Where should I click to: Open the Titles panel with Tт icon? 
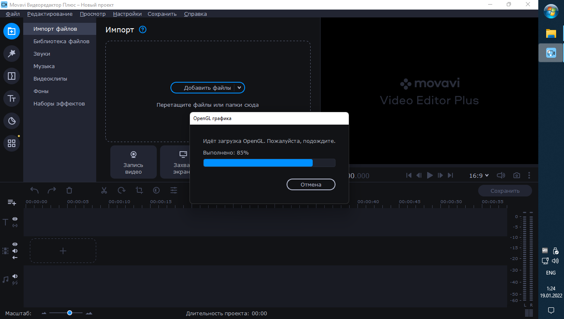12,98
